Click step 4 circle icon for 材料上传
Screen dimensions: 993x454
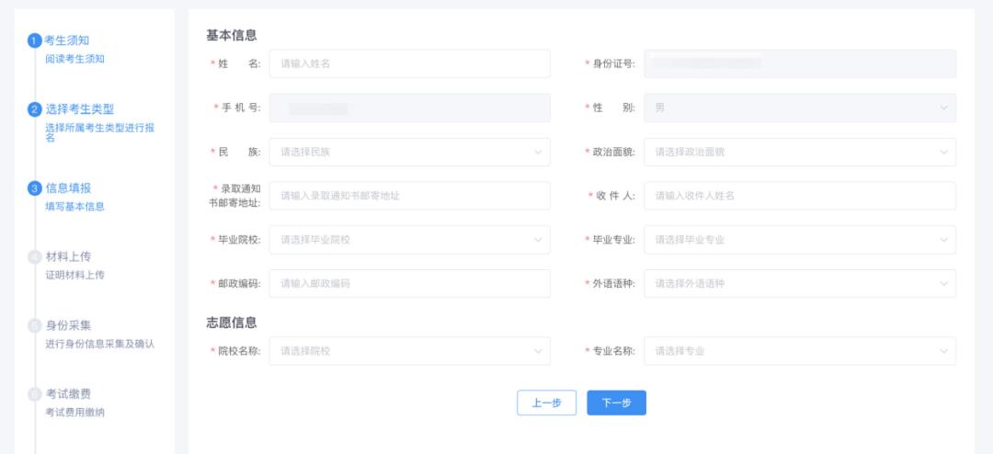tap(34, 257)
